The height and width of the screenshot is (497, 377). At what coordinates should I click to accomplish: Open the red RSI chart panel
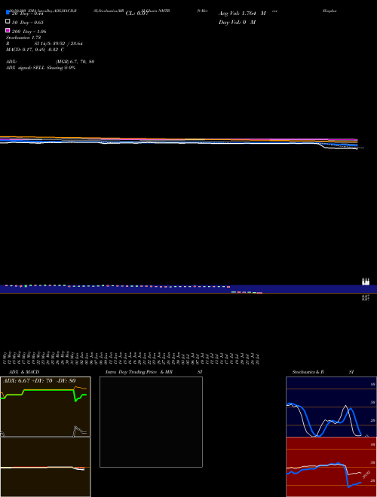[x=331, y=467]
